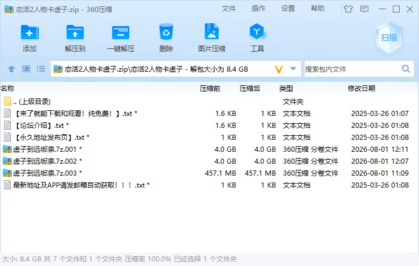Select the 最新地址及APP请发邮箱自动获取 txt file
The width and height of the screenshot is (419, 266).
(81, 185)
